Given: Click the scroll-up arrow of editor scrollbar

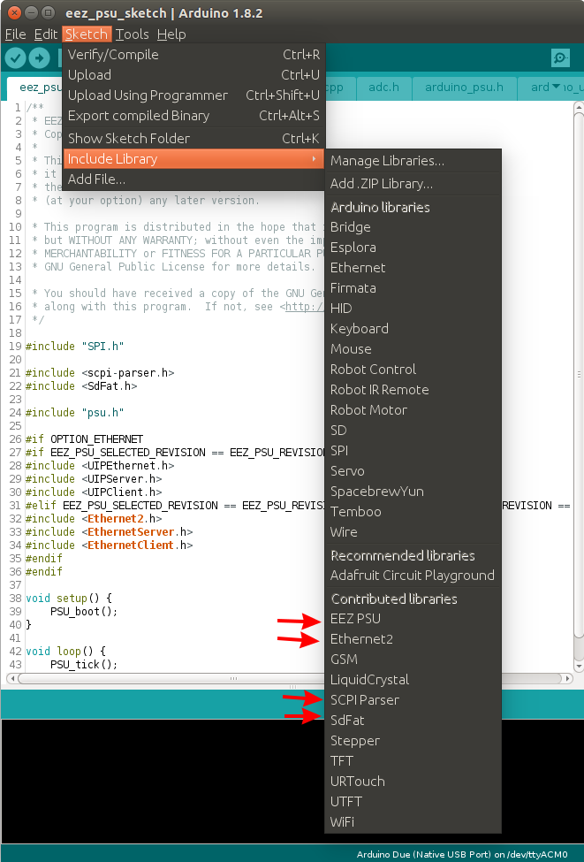Looking at the screenshot, I should point(578,106).
